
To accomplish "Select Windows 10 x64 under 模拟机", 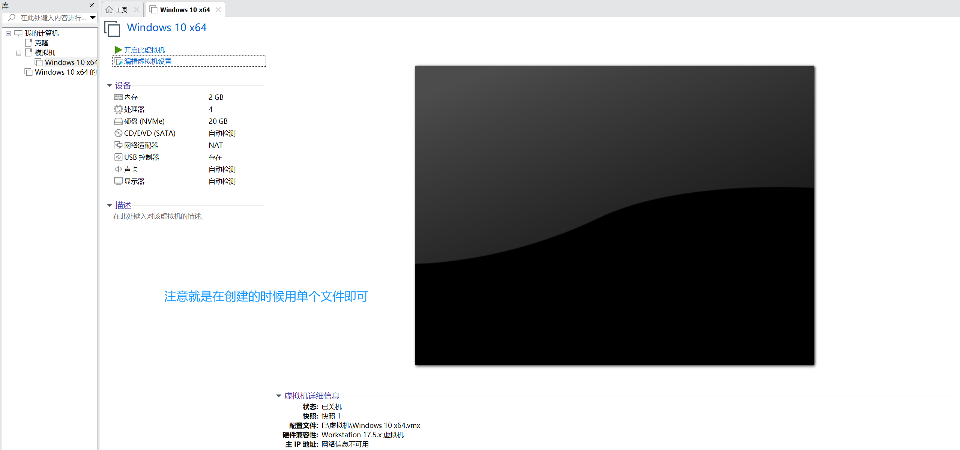I will (x=71, y=63).
